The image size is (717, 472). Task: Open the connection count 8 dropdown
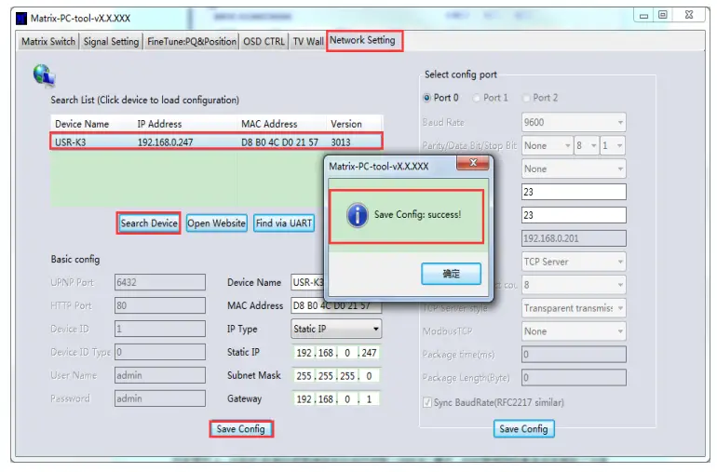pyautogui.click(x=574, y=285)
